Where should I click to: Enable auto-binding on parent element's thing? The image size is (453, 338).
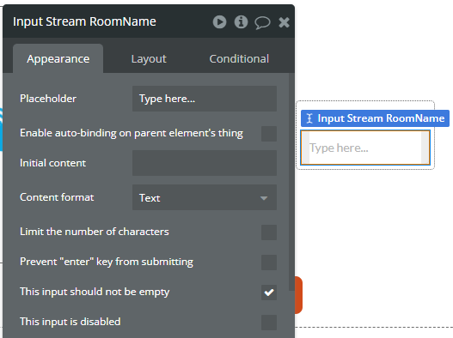tap(269, 134)
